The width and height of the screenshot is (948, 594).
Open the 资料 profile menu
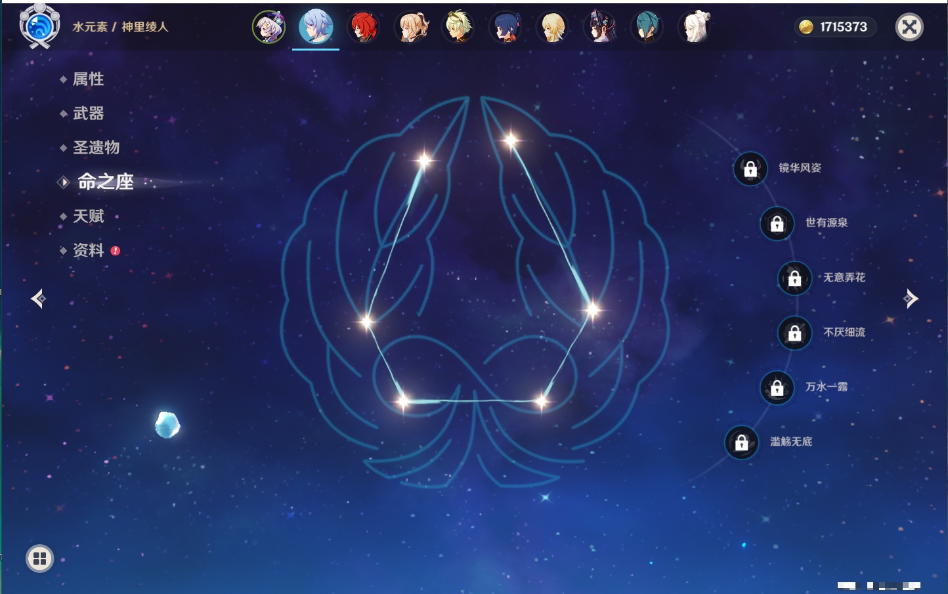[x=88, y=250]
